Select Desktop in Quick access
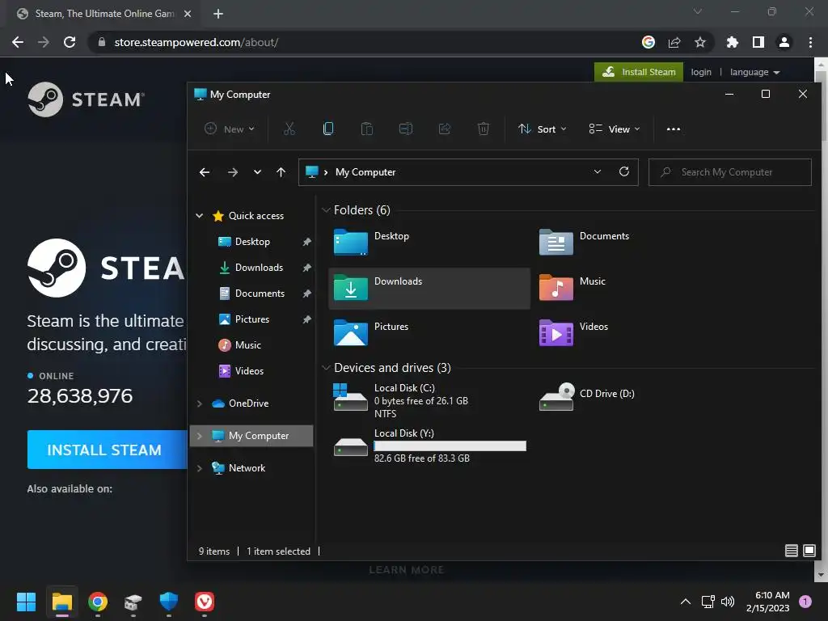Screen dimensions: 828x621 point(252,241)
